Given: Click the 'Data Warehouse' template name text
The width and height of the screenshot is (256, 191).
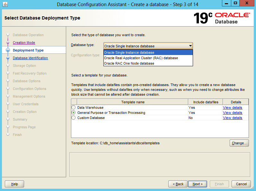Looking at the screenshot, I should [x=90, y=107].
